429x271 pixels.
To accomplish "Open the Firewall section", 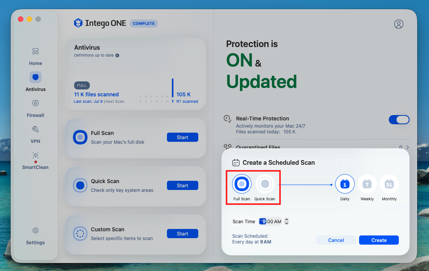I will pos(35,109).
